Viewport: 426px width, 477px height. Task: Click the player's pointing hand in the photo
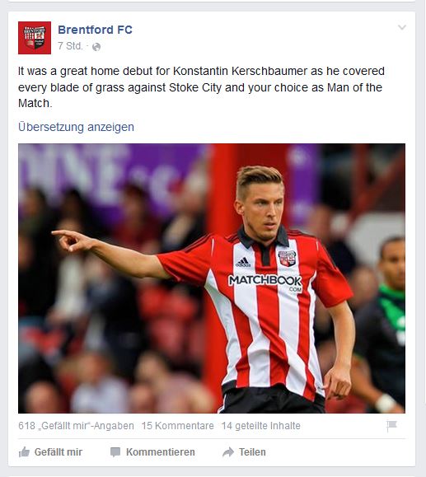pos(72,240)
